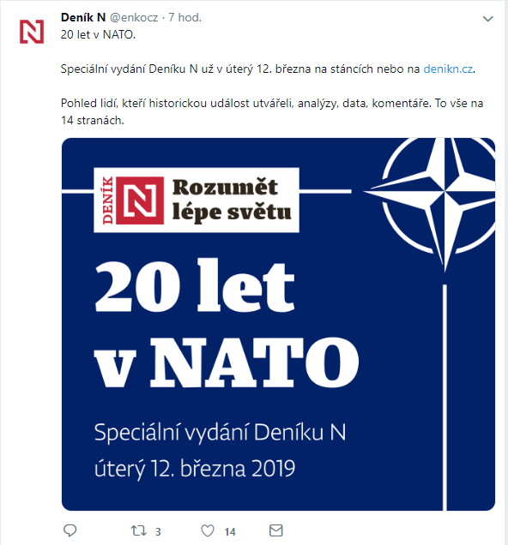Follow the denikn.cz link
The width and height of the screenshot is (508, 545).
coord(448,69)
